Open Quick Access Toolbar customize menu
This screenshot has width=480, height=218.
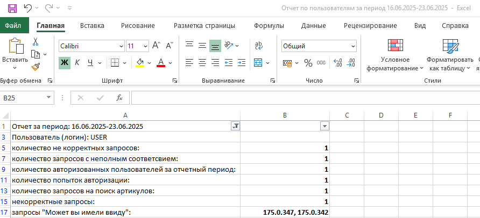click(69, 8)
